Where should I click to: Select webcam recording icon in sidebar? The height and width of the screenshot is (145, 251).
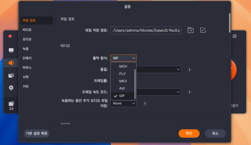click(11, 88)
